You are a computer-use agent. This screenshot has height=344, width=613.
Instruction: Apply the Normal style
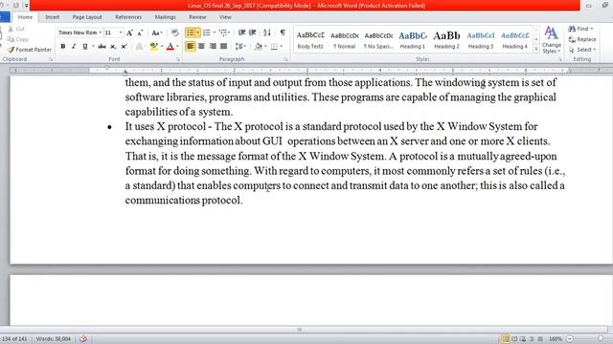345,39
